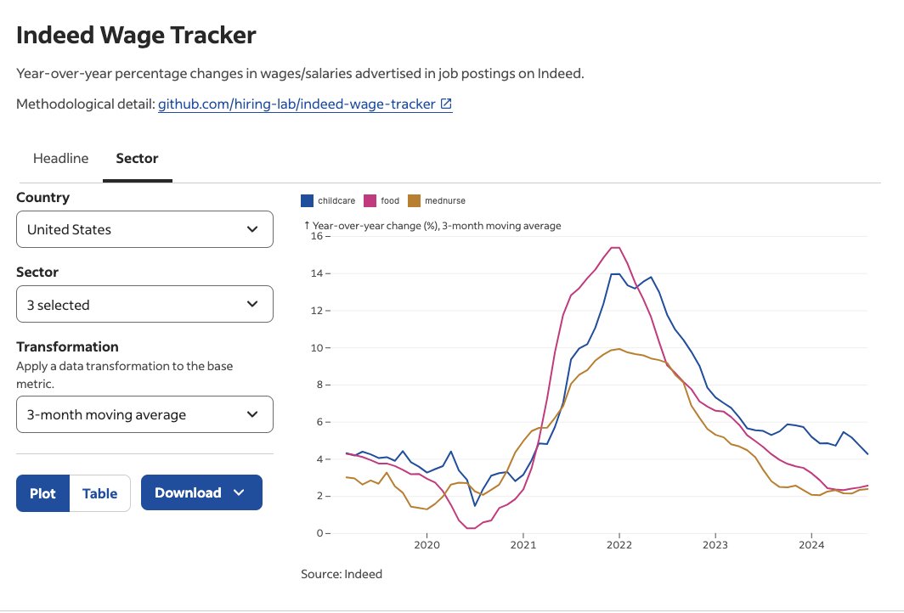The height and width of the screenshot is (613, 904).
Task: Click the brown mednurse legend swatch
Action: click(414, 200)
